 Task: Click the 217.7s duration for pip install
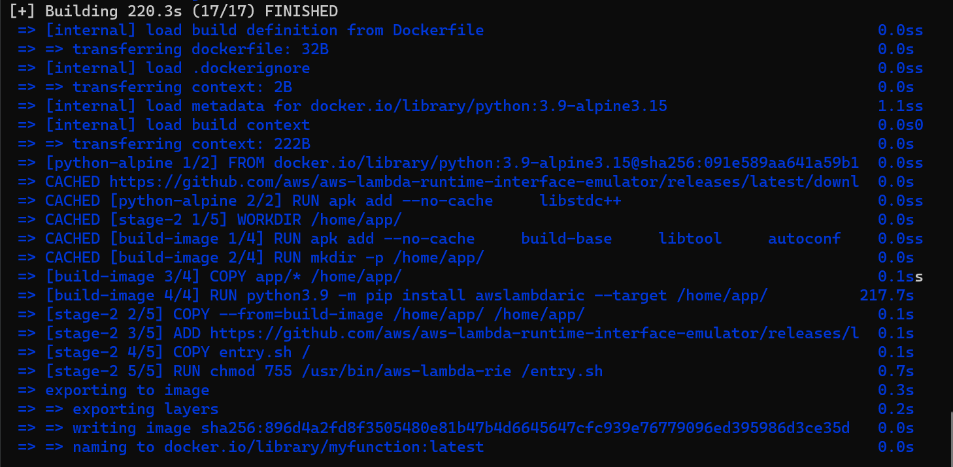pyautogui.click(x=887, y=295)
